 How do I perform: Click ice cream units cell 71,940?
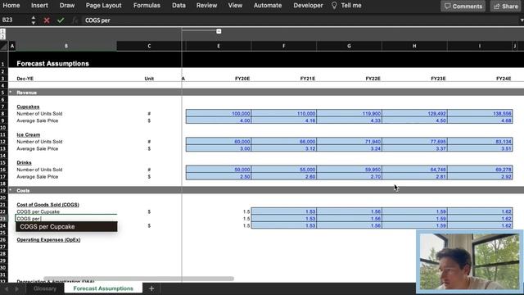tap(349, 142)
